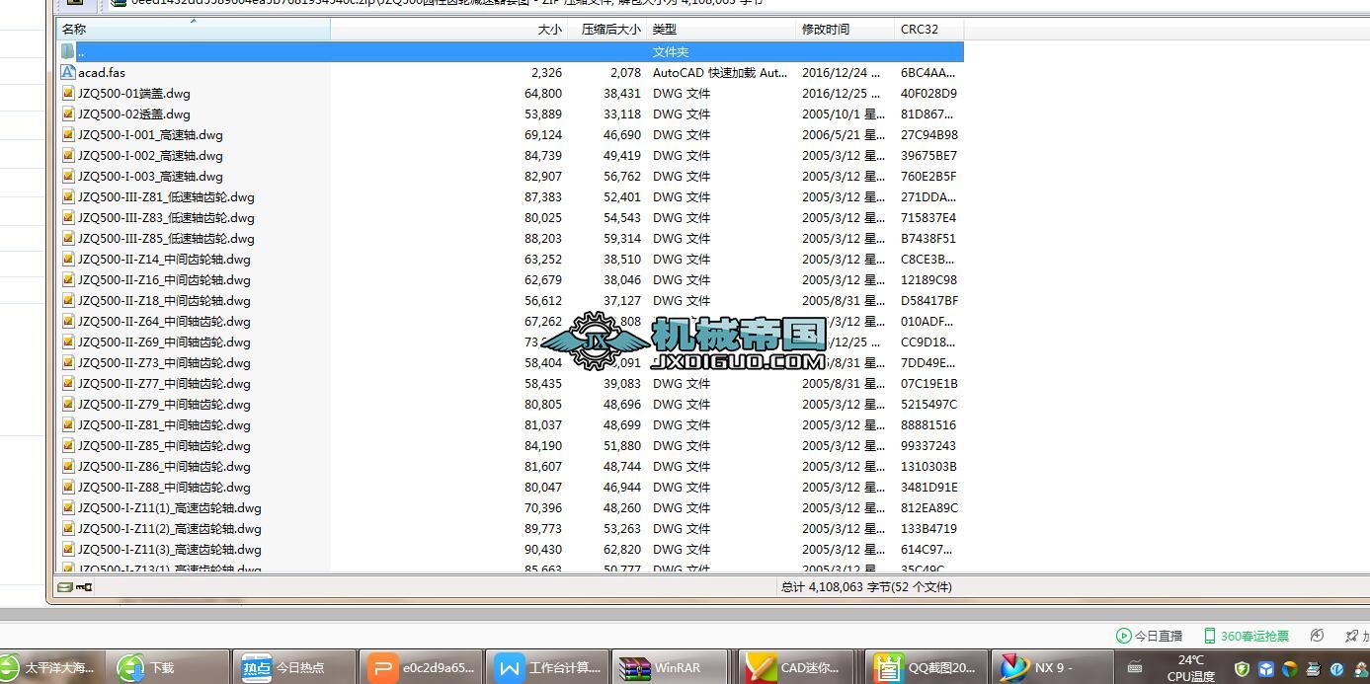1370x684 pixels.
Task: Sort files by the 修改时间 column header
Action: pyautogui.click(x=845, y=29)
